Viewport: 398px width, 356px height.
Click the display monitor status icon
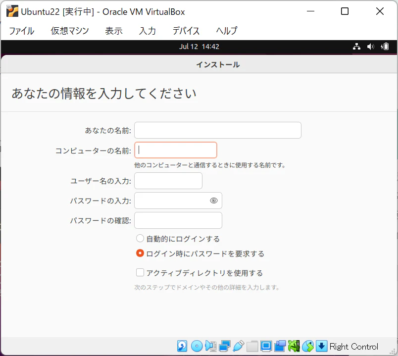266,346
